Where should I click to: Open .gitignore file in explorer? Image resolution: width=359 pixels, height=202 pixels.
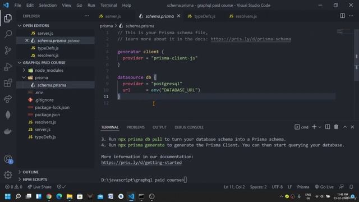click(x=44, y=100)
